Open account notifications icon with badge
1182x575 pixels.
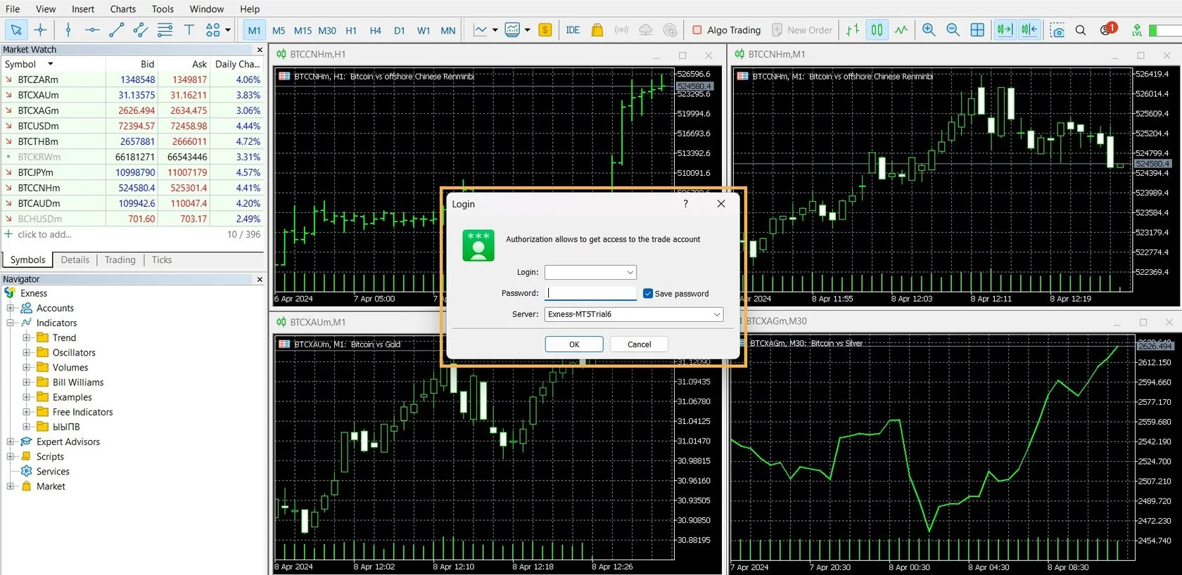pos(1108,29)
